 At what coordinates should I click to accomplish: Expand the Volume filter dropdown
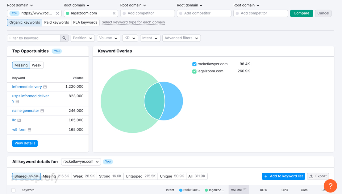tap(108, 38)
